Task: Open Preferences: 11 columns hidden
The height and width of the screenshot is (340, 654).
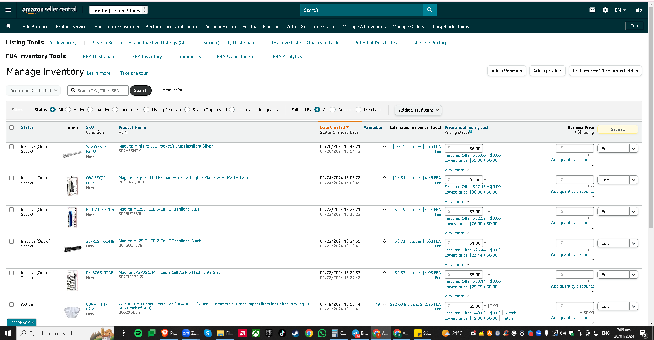Action: click(605, 71)
